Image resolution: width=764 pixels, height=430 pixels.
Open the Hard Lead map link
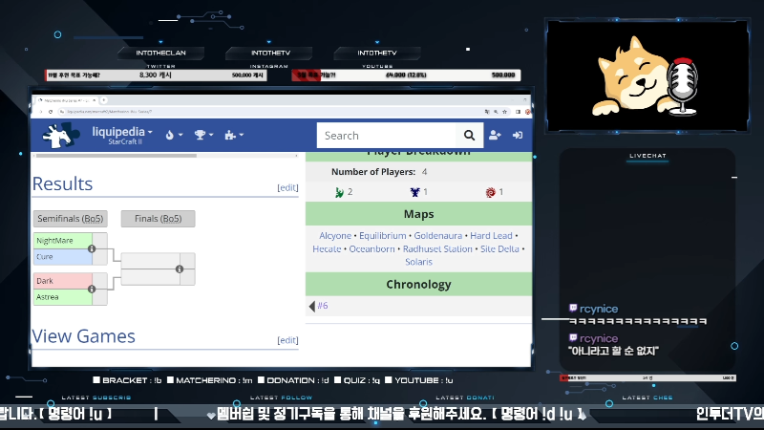[x=491, y=236]
